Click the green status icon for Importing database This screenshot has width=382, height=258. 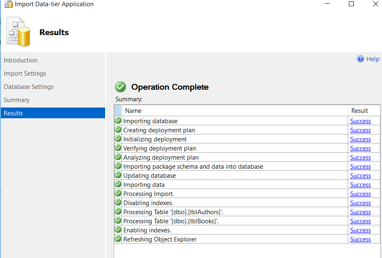click(x=118, y=121)
